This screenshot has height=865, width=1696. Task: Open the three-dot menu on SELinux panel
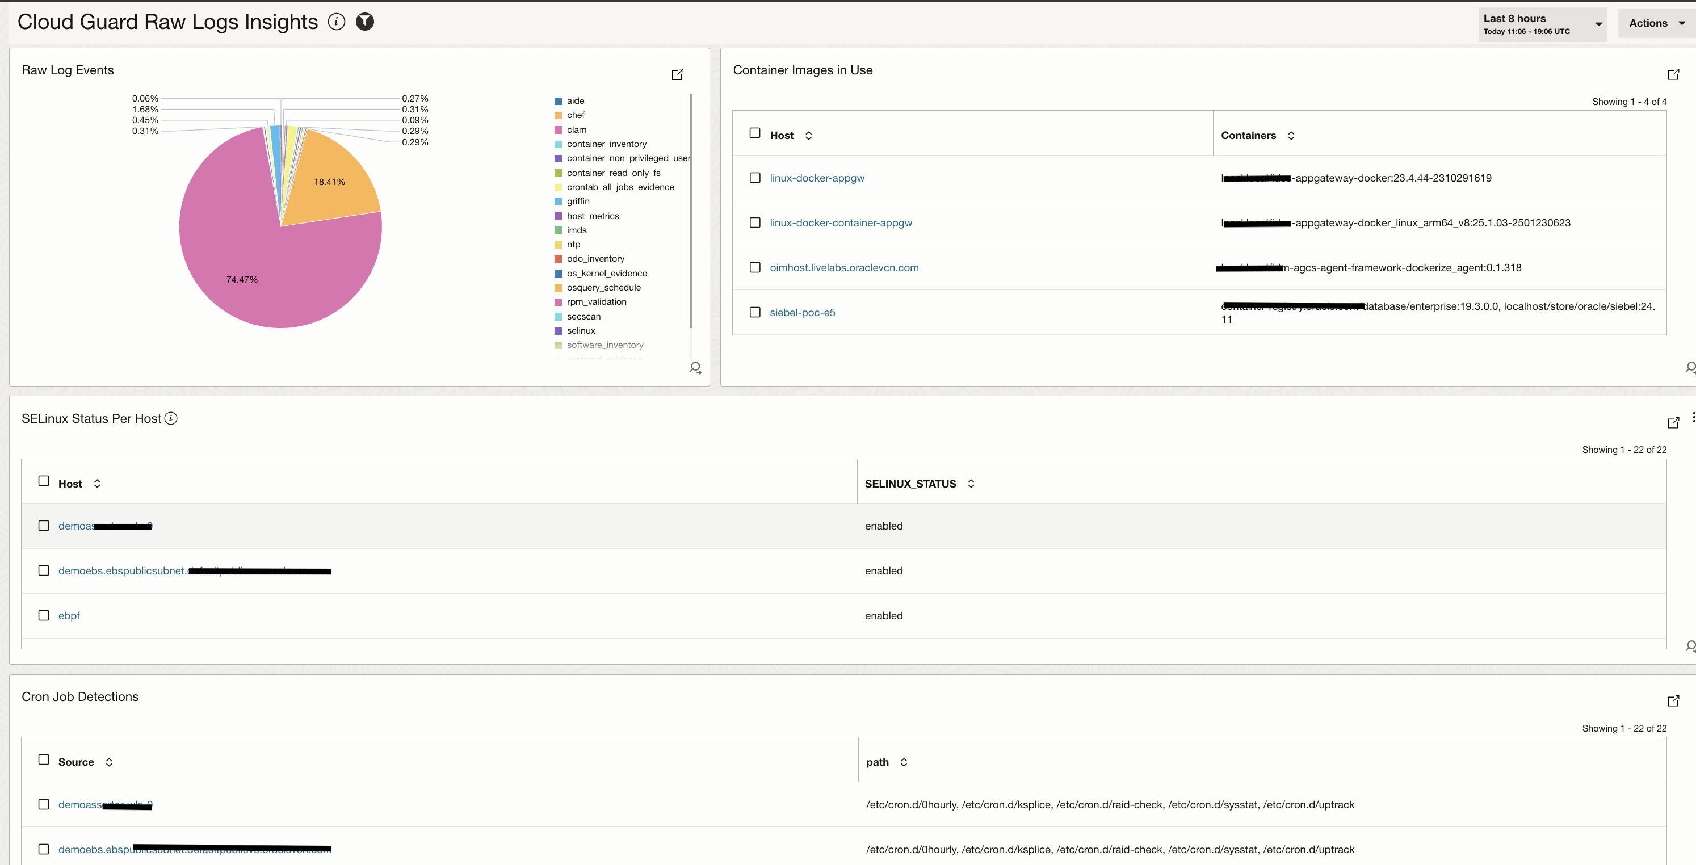pyautogui.click(x=1692, y=417)
